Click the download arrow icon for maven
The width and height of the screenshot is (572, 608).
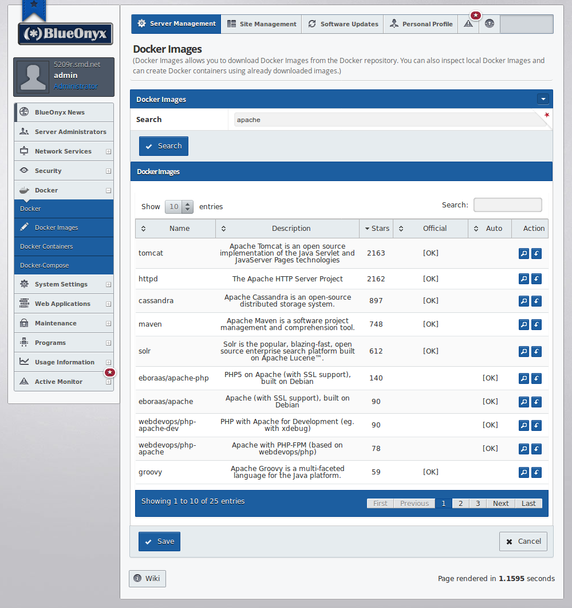537,324
